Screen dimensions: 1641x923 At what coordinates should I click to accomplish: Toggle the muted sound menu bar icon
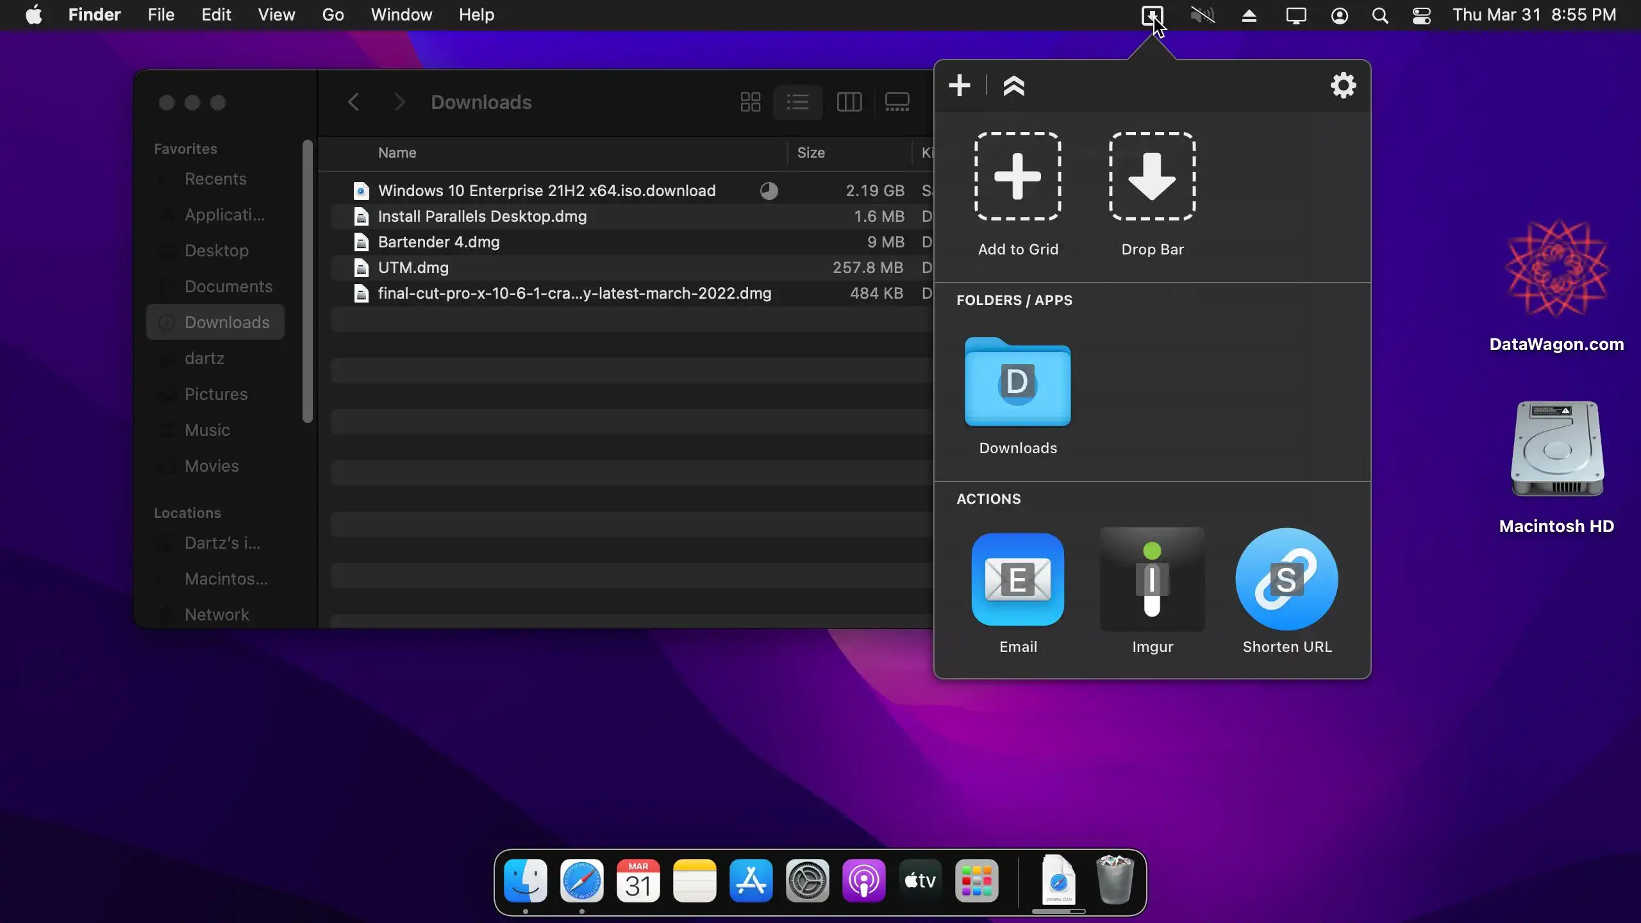tap(1203, 15)
